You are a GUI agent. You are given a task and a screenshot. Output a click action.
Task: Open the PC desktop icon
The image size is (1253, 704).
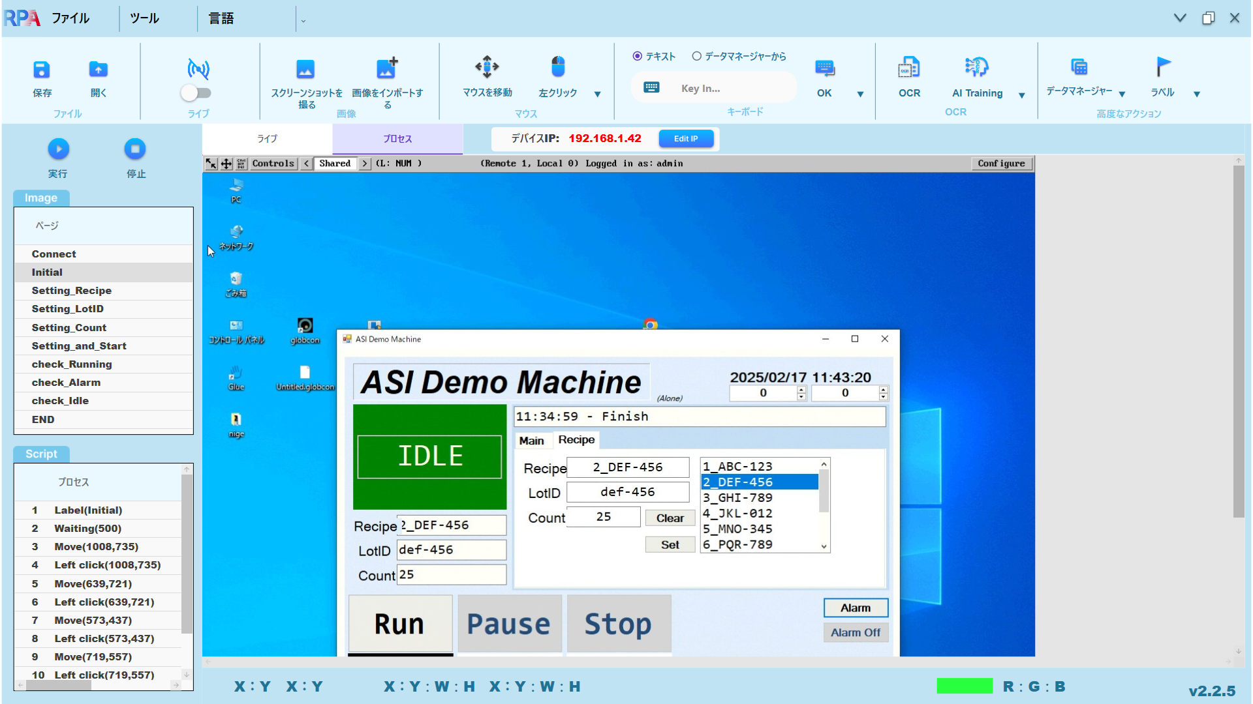[x=236, y=190]
